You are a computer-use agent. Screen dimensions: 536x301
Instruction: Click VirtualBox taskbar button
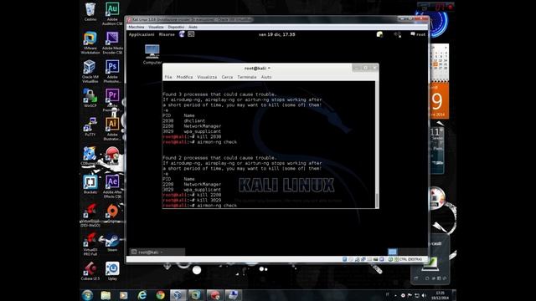[x=178, y=295]
